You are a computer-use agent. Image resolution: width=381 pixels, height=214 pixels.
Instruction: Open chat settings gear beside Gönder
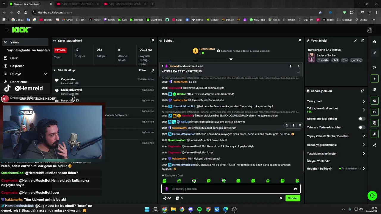pyautogui.click(x=280, y=198)
